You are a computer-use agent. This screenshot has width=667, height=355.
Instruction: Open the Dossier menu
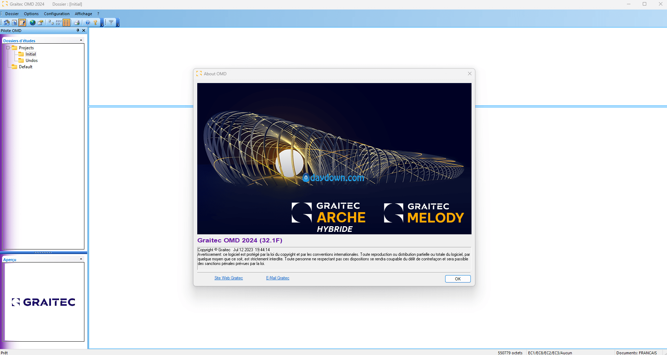pos(12,14)
